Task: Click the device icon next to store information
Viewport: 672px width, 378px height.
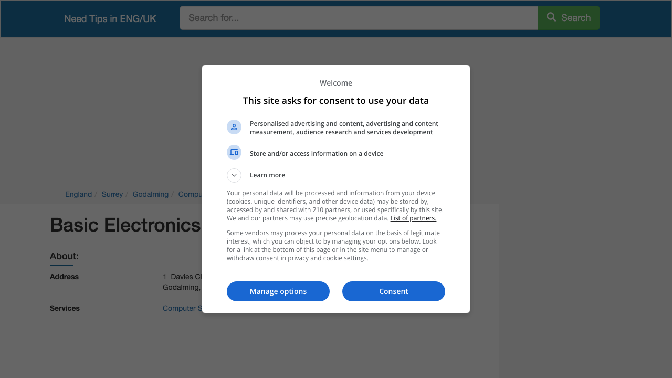Action: [x=234, y=152]
